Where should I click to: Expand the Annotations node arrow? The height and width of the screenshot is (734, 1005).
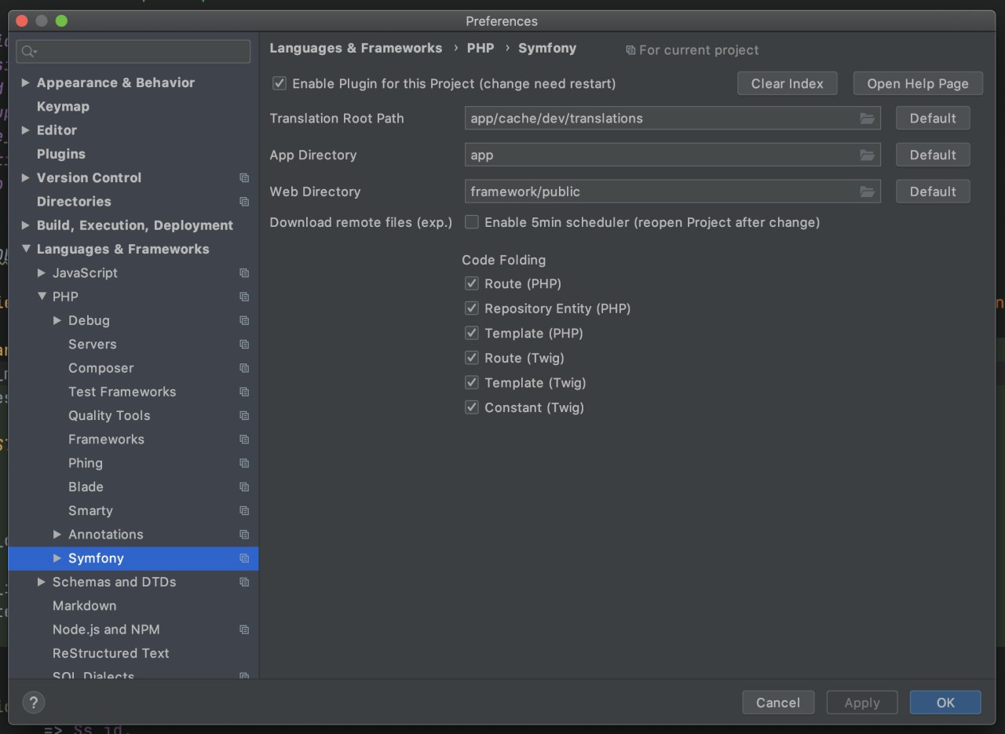click(x=57, y=535)
